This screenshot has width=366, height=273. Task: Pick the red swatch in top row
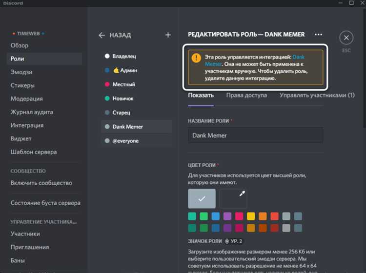pyautogui.click(x=274, y=216)
